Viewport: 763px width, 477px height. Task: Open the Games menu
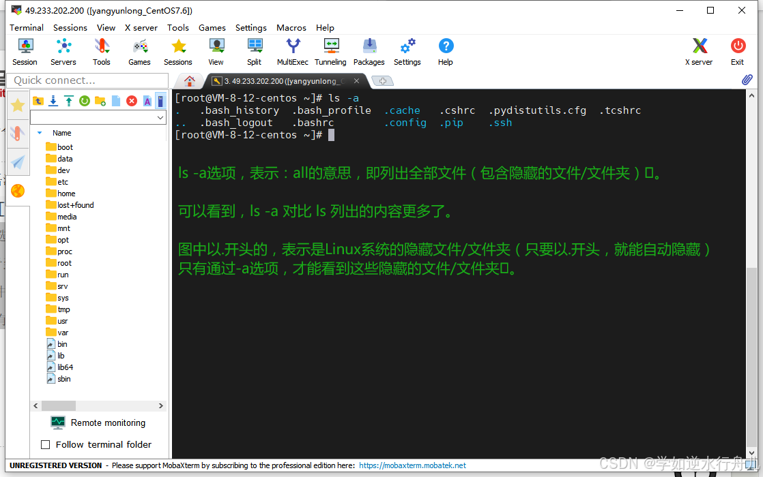coord(212,28)
